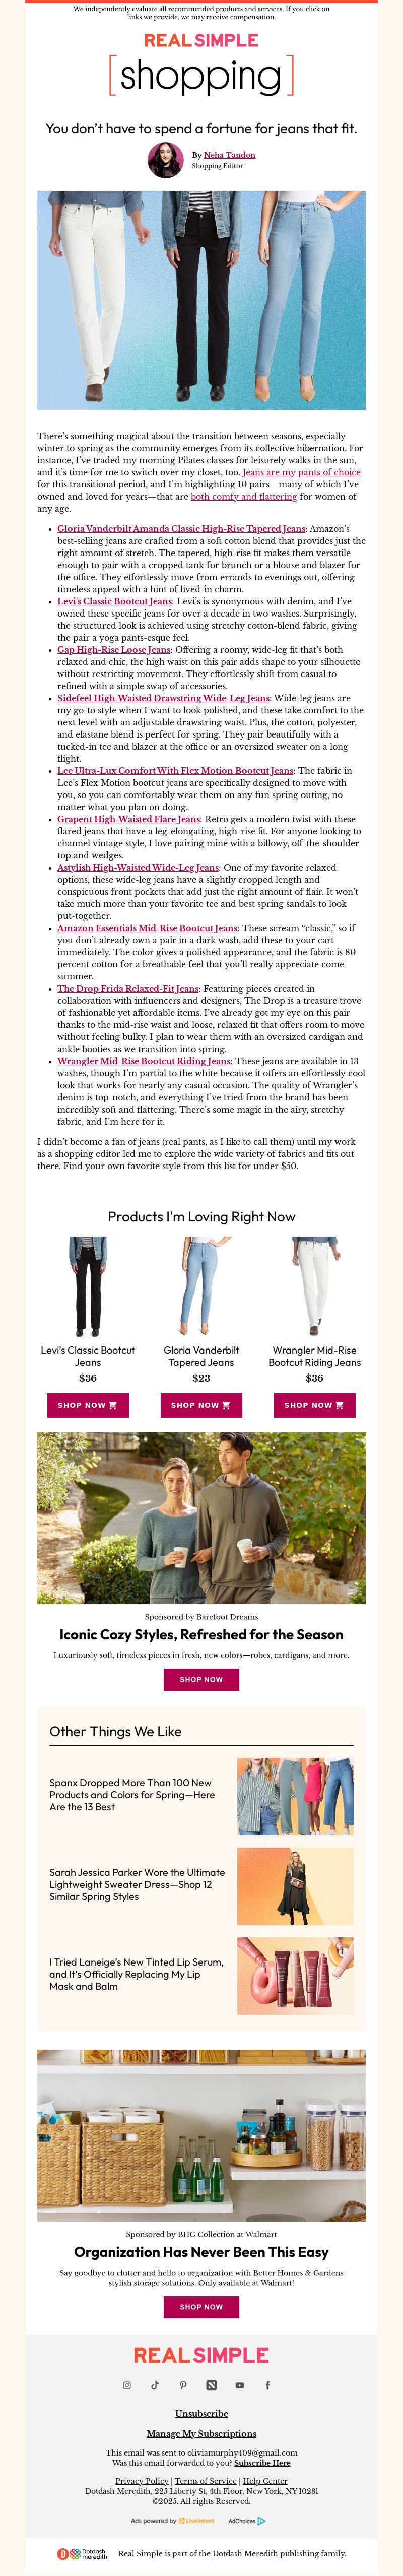Image resolution: width=403 pixels, height=2576 pixels.
Task: Open the Pinterest icon in footer
Action: (183, 2385)
